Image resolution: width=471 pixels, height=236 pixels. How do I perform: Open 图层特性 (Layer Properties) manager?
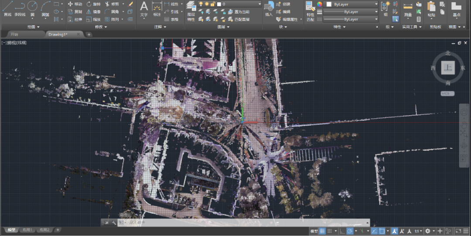pos(191,11)
